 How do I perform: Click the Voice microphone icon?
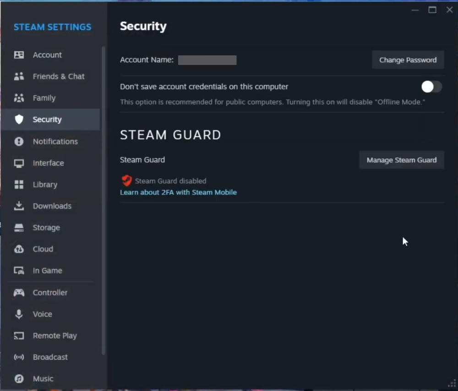pyautogui.click(x=19, y=314)
